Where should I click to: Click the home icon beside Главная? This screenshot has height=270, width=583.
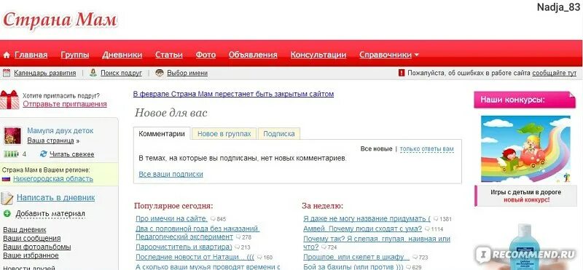tap(7, 55)
